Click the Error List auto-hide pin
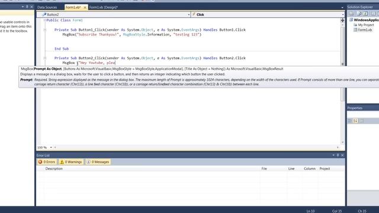Screen dimensions: 379x213 [338, 155]
